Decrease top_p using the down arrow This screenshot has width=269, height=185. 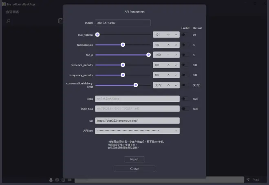pyautogui.click(x=176, y=55)
